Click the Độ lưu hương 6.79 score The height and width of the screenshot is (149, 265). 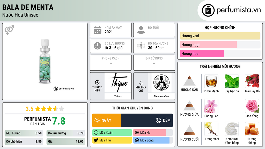(x=66, y=133)
